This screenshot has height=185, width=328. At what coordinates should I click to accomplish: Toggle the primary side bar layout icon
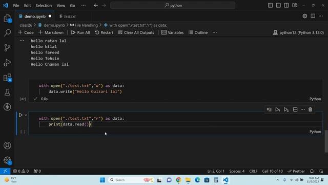pos(270,5)
